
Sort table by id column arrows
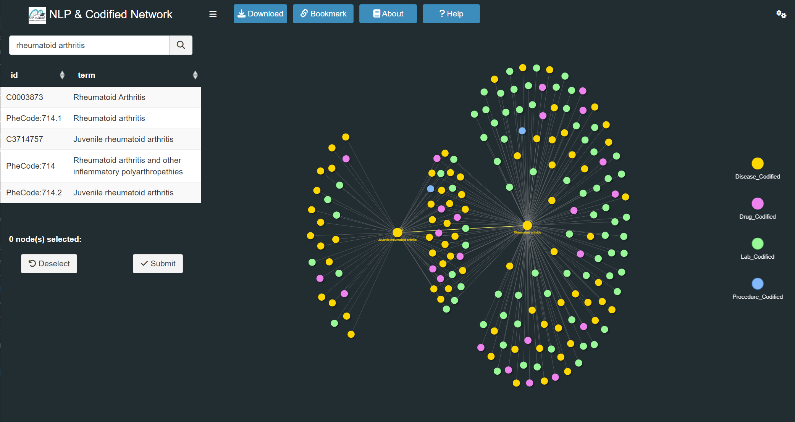point(62,75)
